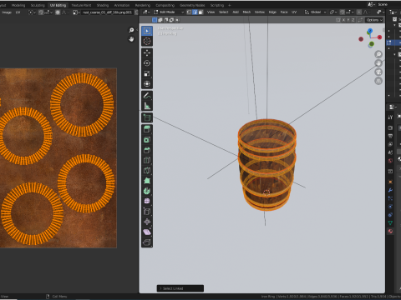Select the Smooth tool
The width and height of the screenshot is (401, 300).
tap(147, 201)
